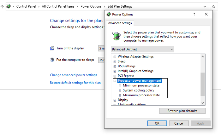The height and width of the screenshot is (135, 221).
Task: Click the refresh button in address bar
Action: 214,7
